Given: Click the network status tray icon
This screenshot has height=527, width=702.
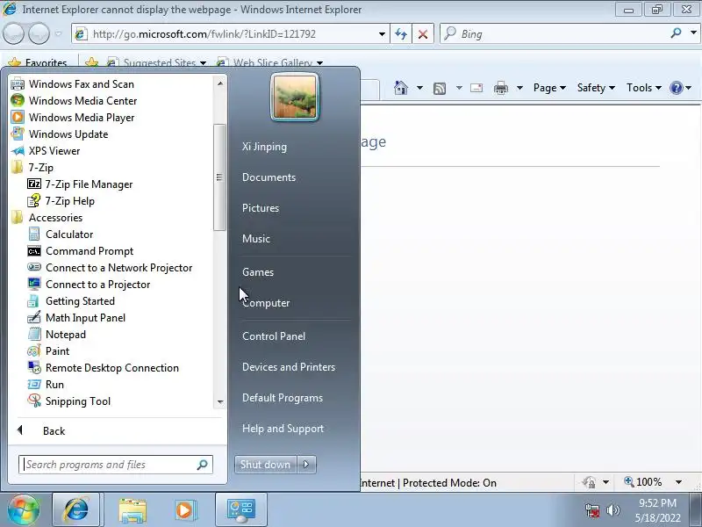Looking at the screenshot, I should point(592,510).
